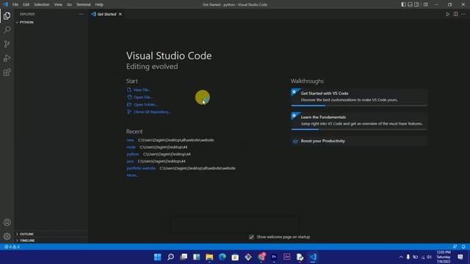This screenshot has height=264, width=470.
Task: Open the Accounts menu icon
Action: click(7, 222)
